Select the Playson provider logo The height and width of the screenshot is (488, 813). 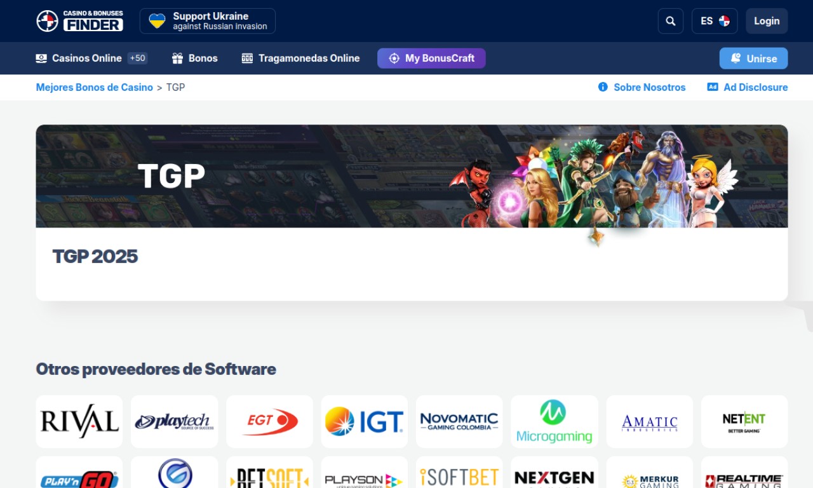pos(364,472)
